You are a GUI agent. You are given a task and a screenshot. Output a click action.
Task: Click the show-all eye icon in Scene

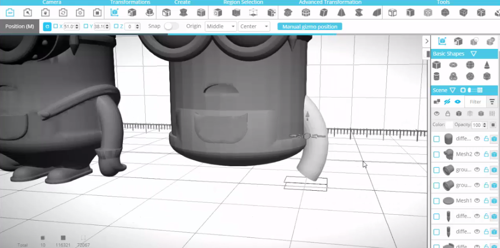(x=458, y=102)
